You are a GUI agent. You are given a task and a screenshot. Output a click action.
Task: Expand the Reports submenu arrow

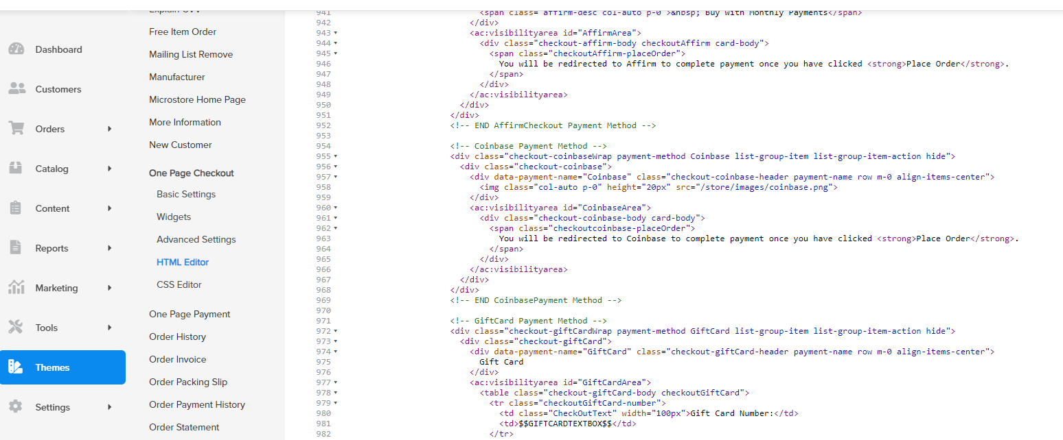click(109, 248)
